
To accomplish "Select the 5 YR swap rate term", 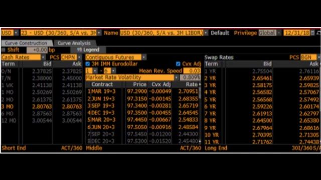I will pyautogui.click(x=210, y=99).
